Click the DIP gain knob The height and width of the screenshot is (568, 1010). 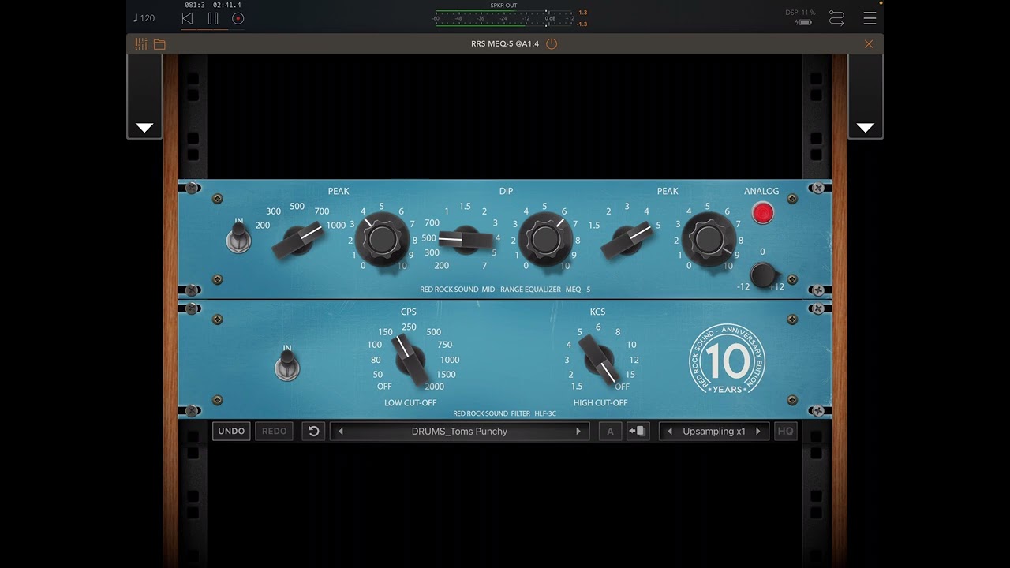coord(544,239)
